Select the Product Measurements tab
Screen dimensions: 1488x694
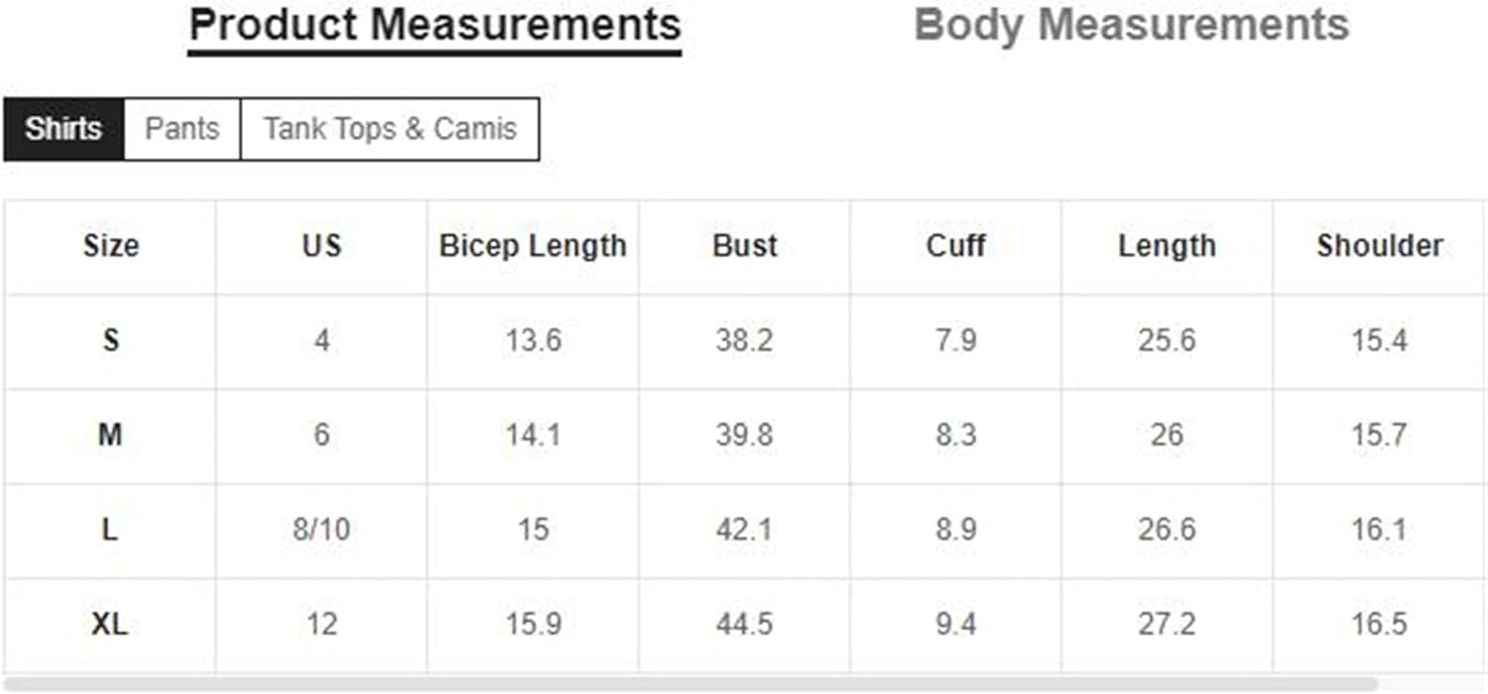pyautogui.click(x=434, y=25)
